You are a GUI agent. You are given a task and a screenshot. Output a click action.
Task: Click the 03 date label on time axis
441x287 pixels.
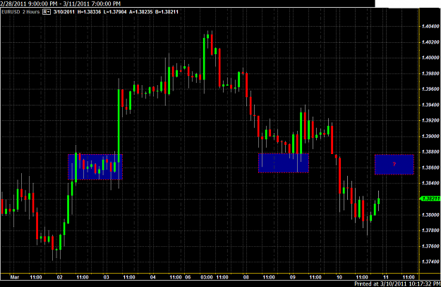click(x=106, y=277)
